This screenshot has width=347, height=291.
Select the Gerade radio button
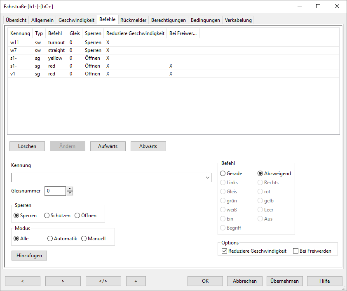pos(223,174)
